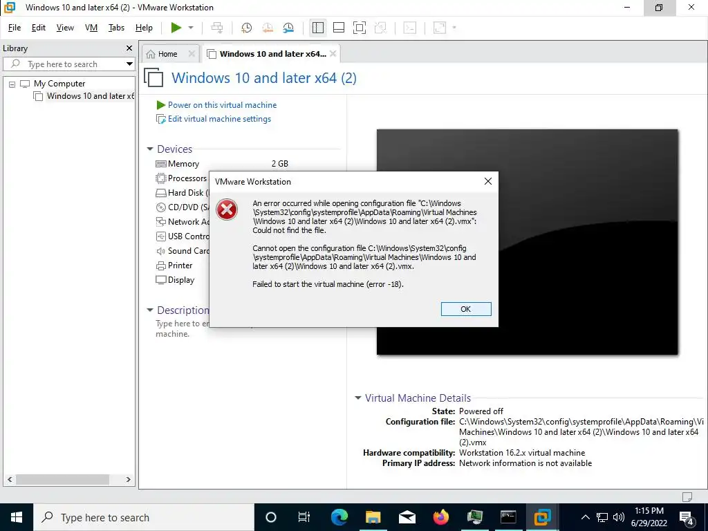The height and width of the screenshot is (531, 708).
Task: Launch Microsoft Edge from taskbar
Action: coord(339,517)
